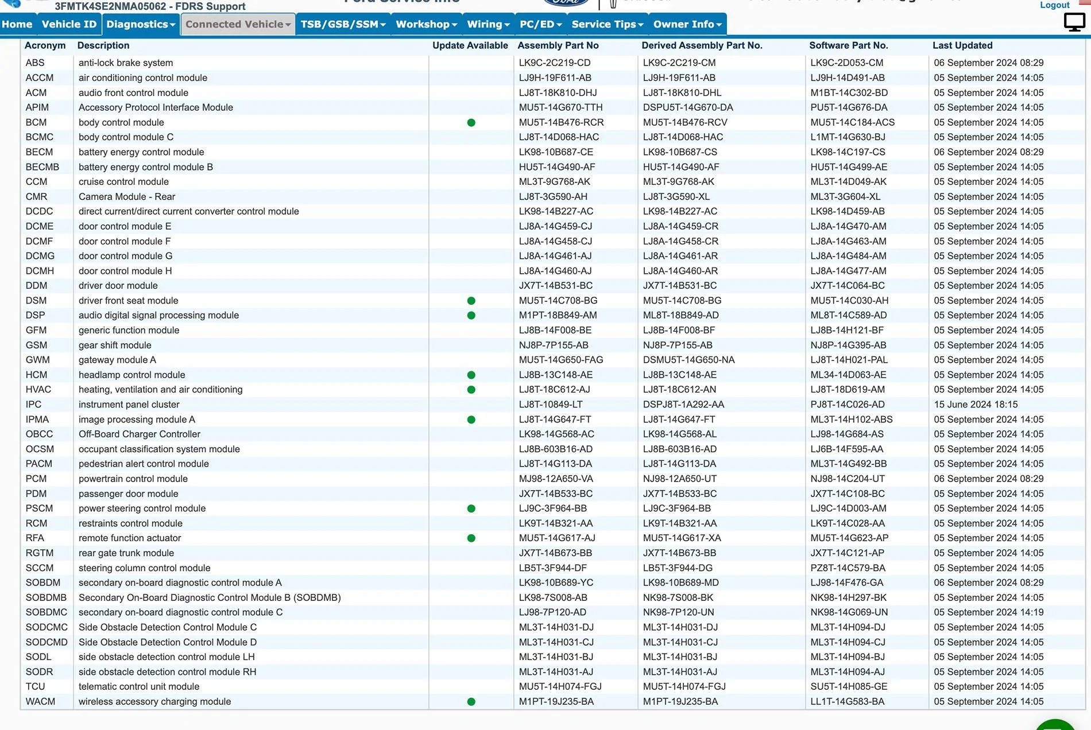Click the GWM acronym cell
The image size is (1091, 730).
pos(38,360)
